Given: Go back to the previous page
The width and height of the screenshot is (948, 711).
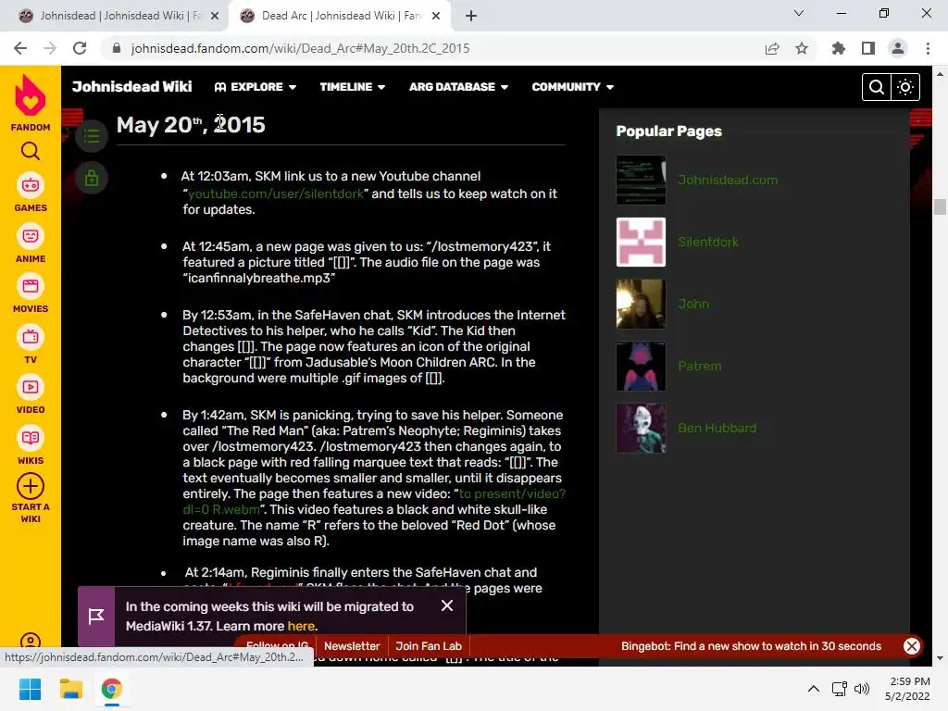Looking at the screenshot, I should click(20, 48).
